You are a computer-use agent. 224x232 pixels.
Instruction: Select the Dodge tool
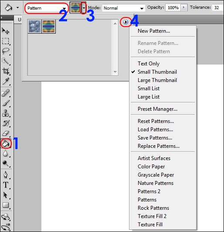click(6, 164)
